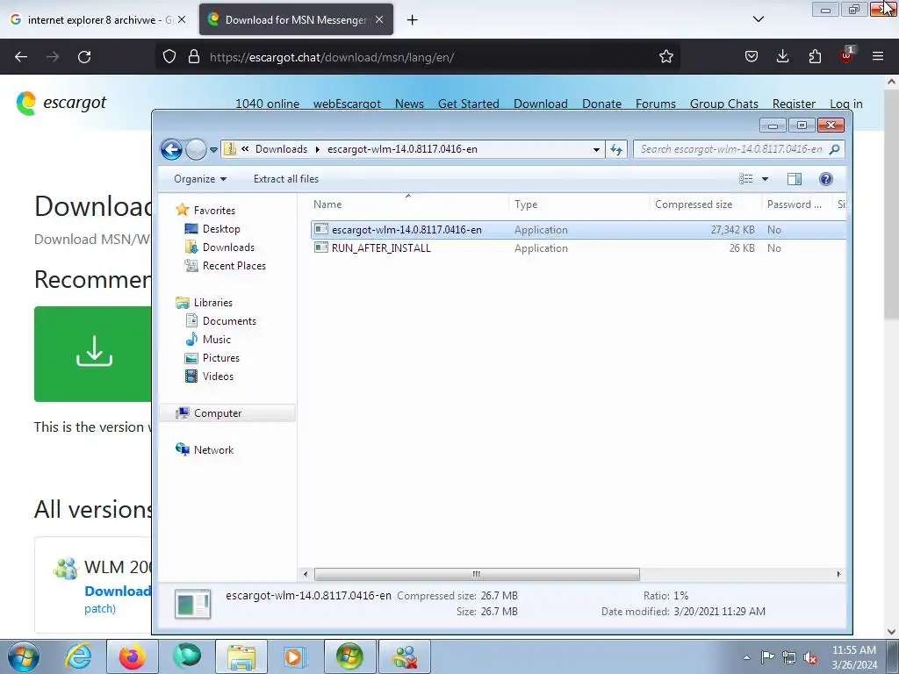This screenshot has width=899, height=674.
Task: Open Group Chats link on escargot site
Action: click(x=724, y=104)
